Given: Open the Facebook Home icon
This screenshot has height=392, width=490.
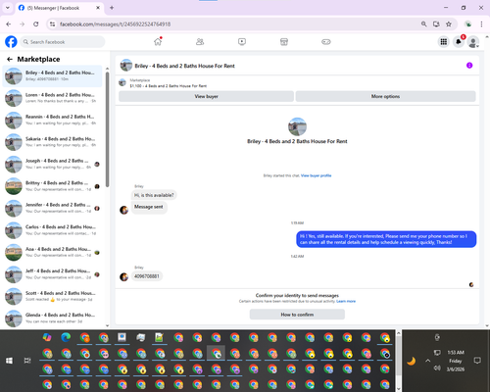Looking at the screenshot, I should coord(158,42).
